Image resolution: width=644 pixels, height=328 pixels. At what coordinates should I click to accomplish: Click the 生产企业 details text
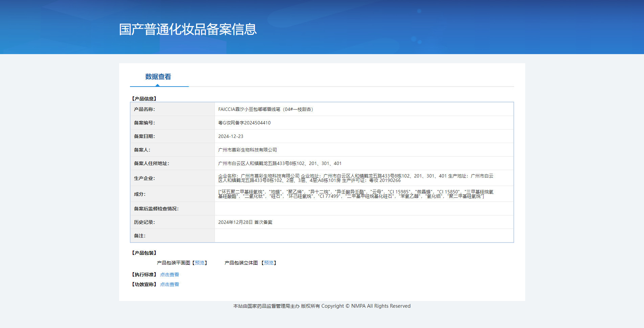click(x=356, y=178)
